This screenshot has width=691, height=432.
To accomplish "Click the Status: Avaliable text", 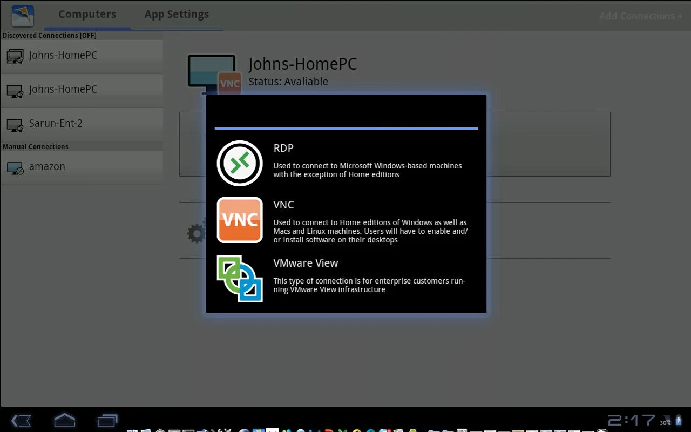I will (288, 82).
